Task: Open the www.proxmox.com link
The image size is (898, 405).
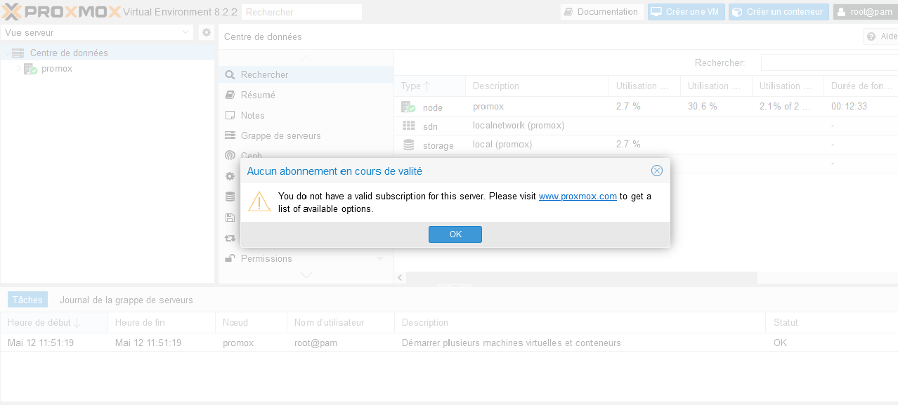Action: pyautogui.click(x=577, y=197)
